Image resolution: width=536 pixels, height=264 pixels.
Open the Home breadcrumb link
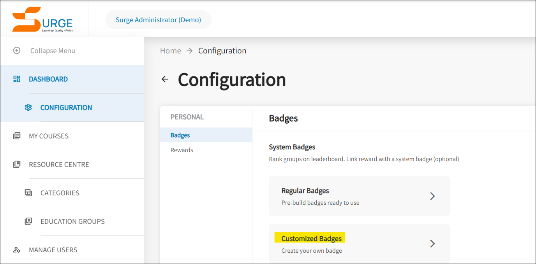click(170, 50)
